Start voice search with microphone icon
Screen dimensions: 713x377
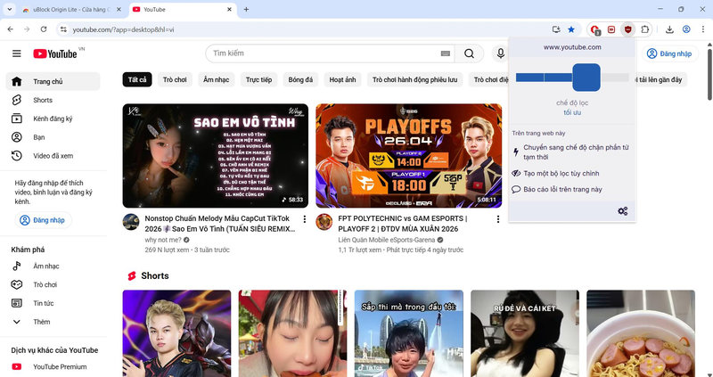[501, 53]
